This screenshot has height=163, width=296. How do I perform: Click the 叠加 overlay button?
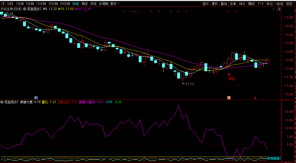pos(224,4)
